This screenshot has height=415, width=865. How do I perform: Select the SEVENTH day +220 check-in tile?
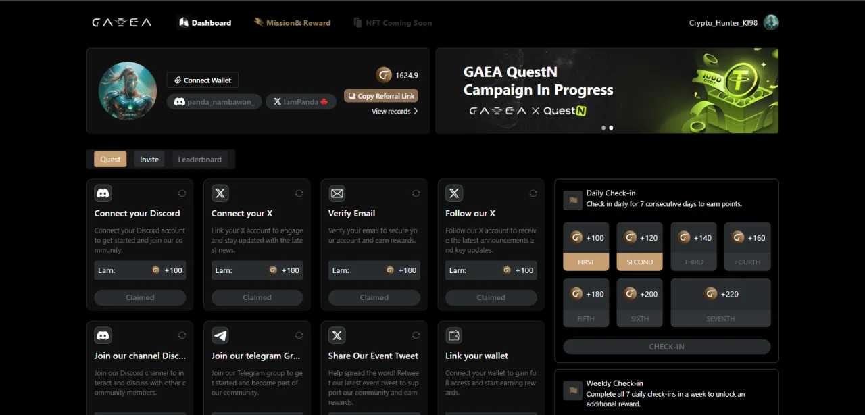click(721, 303)
